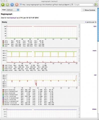
Task: Click the multi-transmitted legend label
Action: [11, 101]
